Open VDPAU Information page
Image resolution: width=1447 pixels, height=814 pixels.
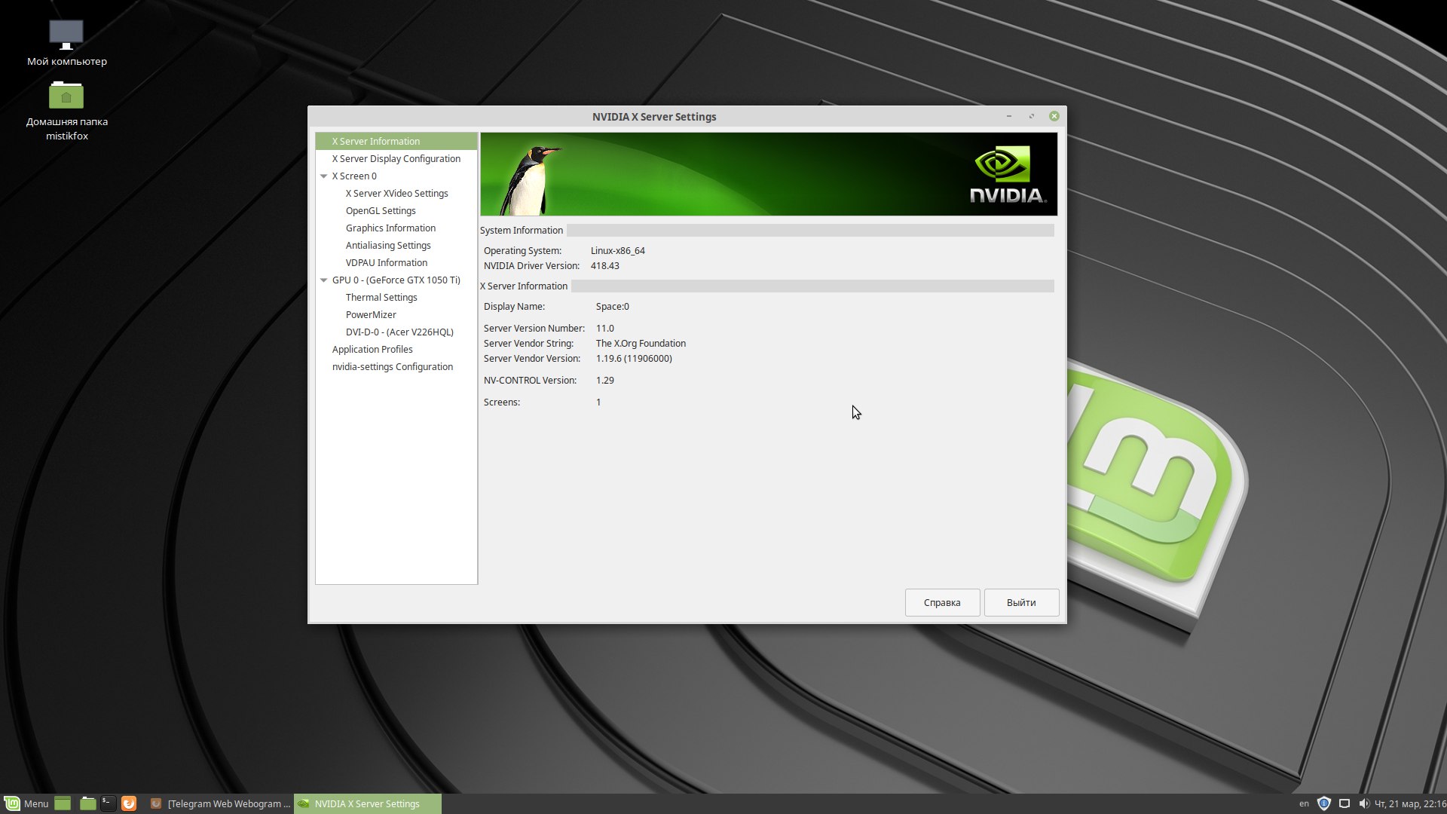coord(396,262)
